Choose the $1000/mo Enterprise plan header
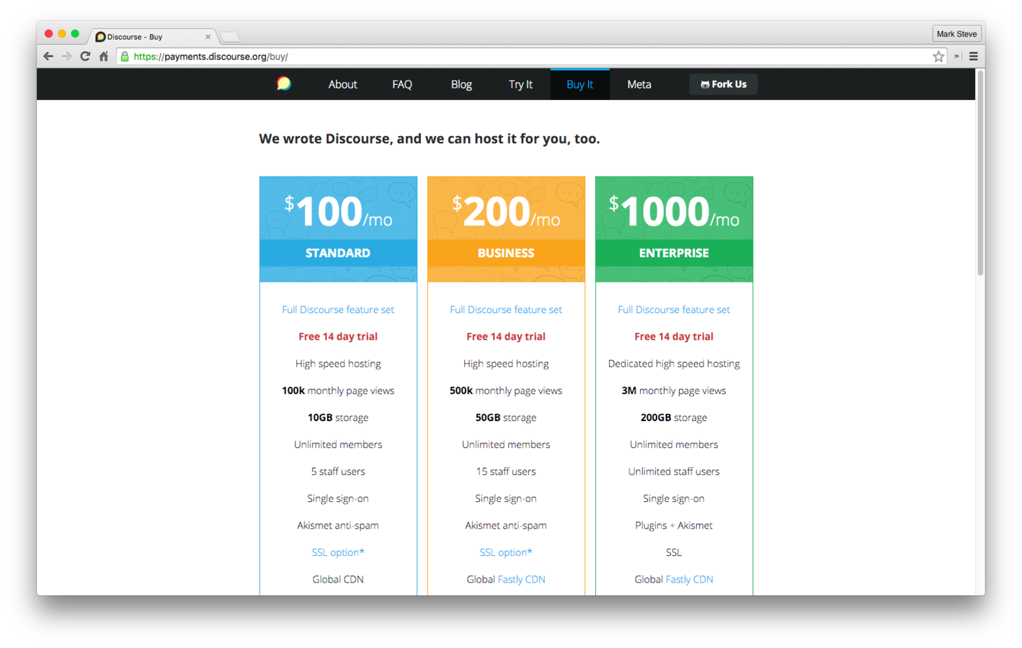Viewport: 1022px width, 648px height. pos(674,229)
